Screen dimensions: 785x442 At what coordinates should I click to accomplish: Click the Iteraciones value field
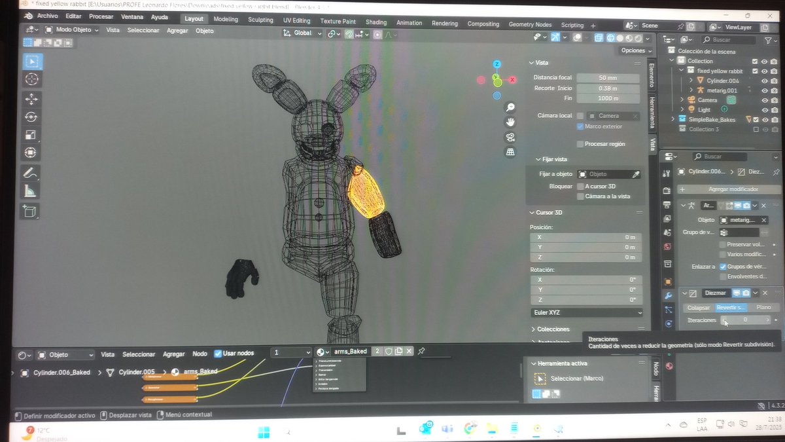746,320
